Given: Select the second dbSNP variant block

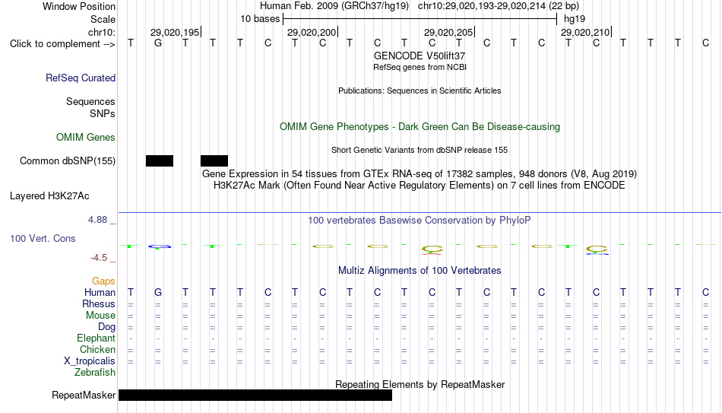Looking at the screenshot, I should point(214,161).
